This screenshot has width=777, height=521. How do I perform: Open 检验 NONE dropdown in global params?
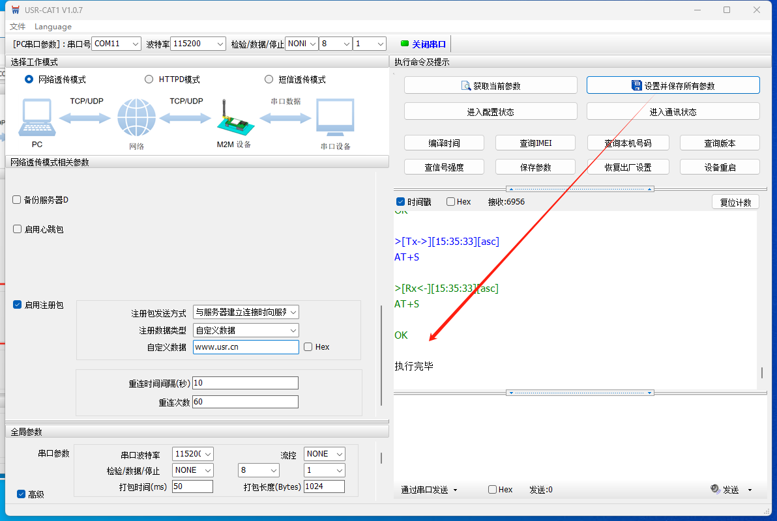tap(193, 470)
